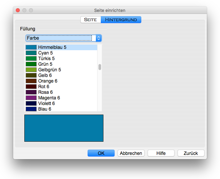
Task: Pick the Gelb 6 color swatch
Action: coord(31,75)
